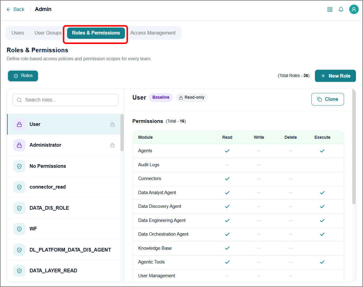The height and width of the screenshot is (287, 363).
Task: Click the Execute checkmark for Agentic Tools
Action: (322, 262)
